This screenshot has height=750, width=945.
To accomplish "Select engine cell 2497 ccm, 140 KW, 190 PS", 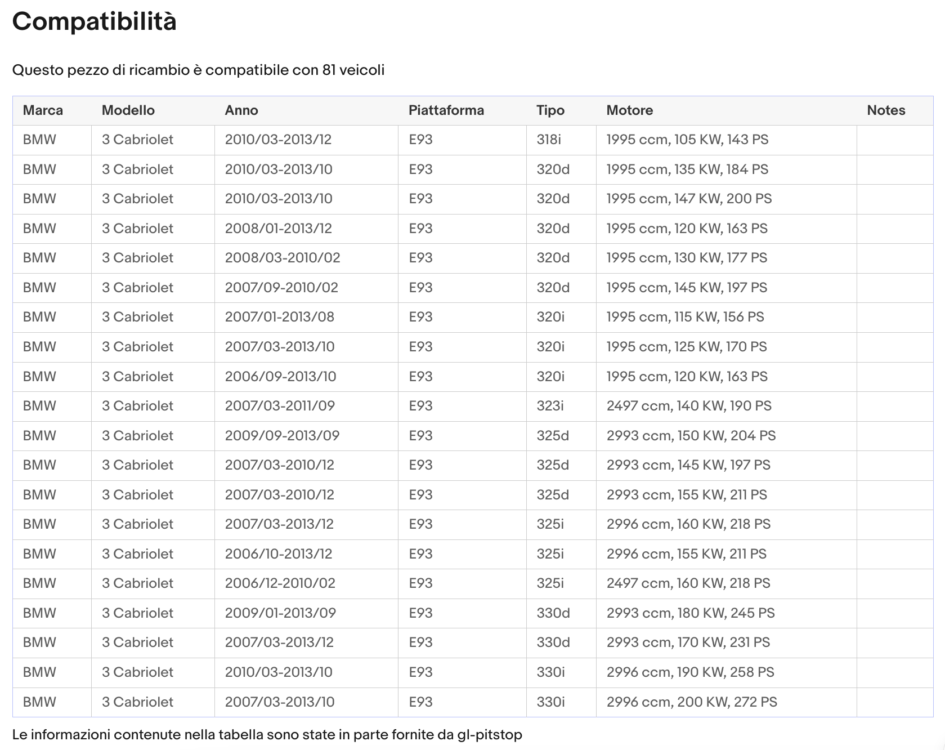I will pos(726,407).
